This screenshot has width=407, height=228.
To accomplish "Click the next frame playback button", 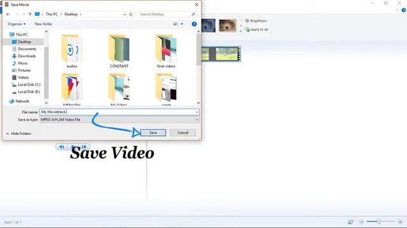I will coord(84,147).
